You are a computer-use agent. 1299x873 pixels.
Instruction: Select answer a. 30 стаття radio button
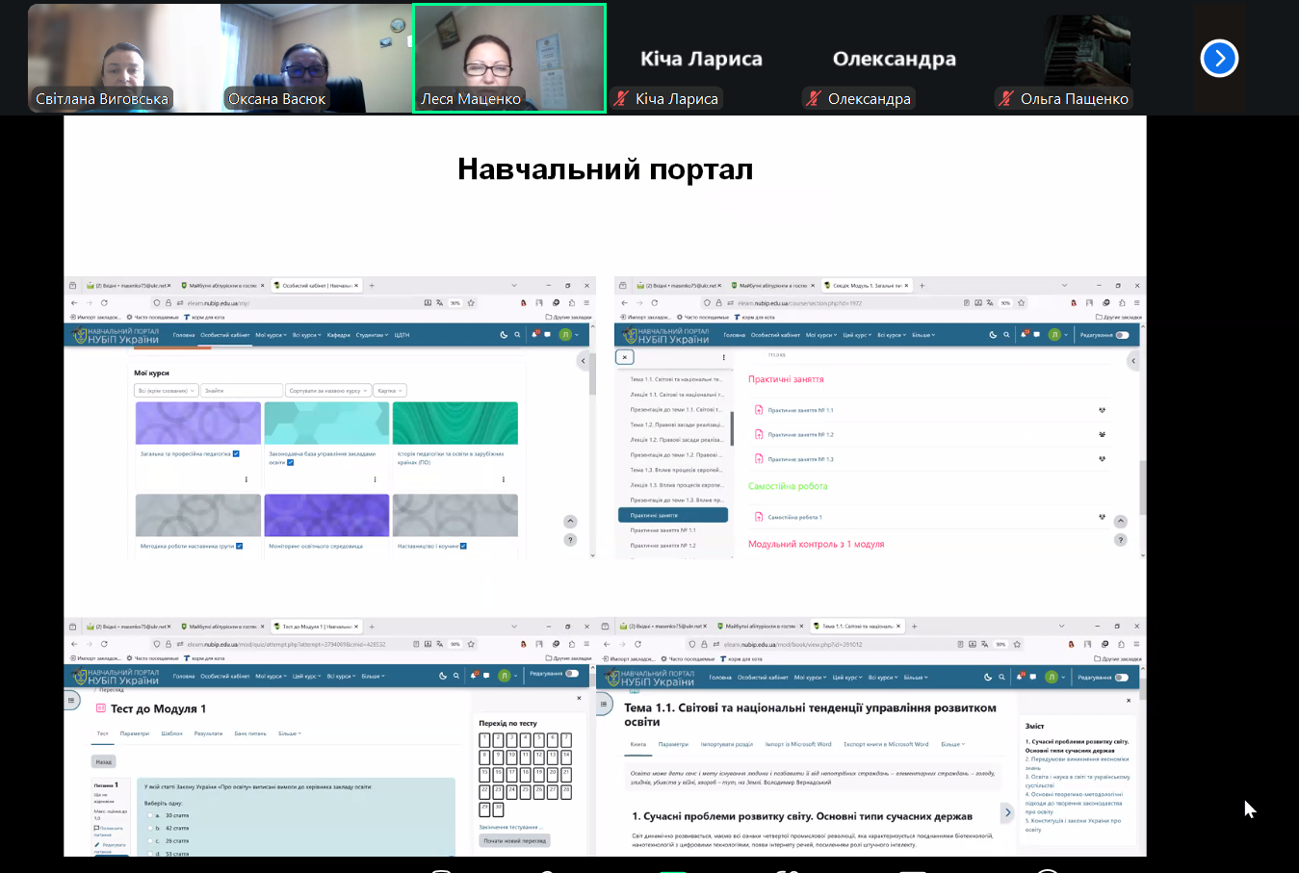(x=149, y=815)
